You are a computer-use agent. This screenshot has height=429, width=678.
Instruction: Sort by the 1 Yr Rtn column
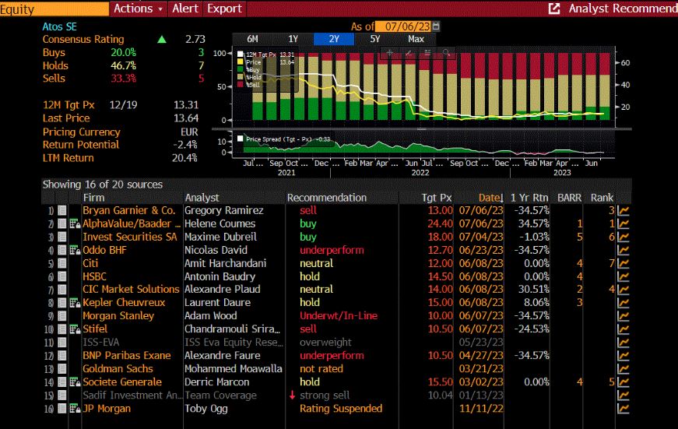pyautogui.click(x=529, y=198)
